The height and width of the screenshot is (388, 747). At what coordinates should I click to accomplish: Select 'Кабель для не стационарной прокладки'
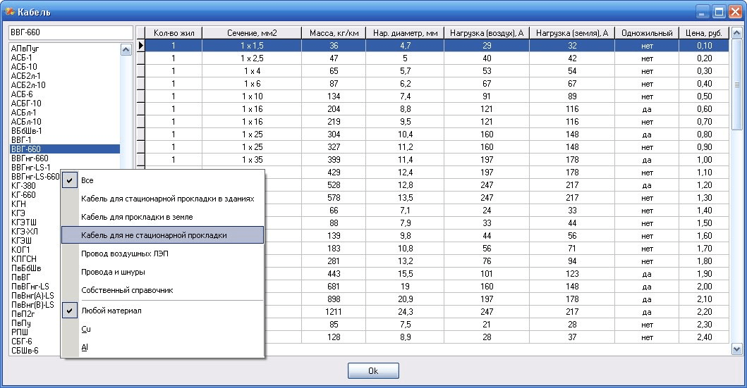pyautogui.click(x=162, y=235)
